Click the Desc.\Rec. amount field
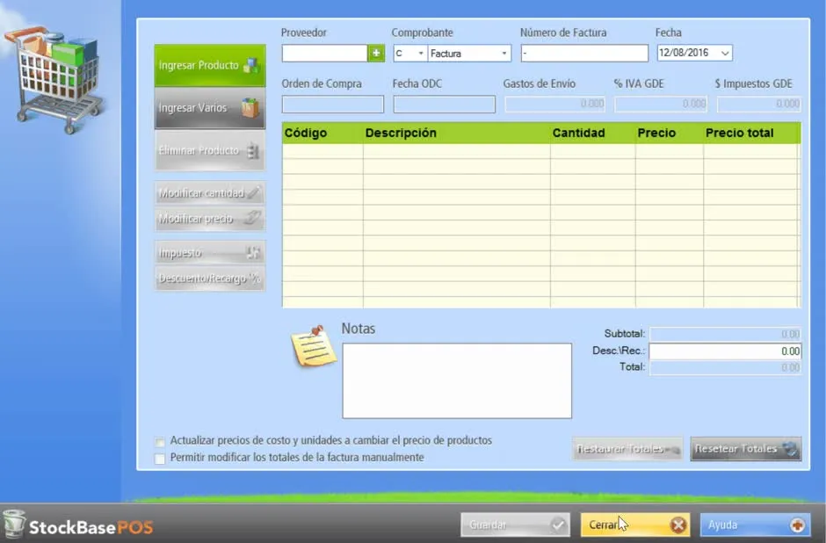The width and height of the screenshot is (826, 543). coord(725,351)
